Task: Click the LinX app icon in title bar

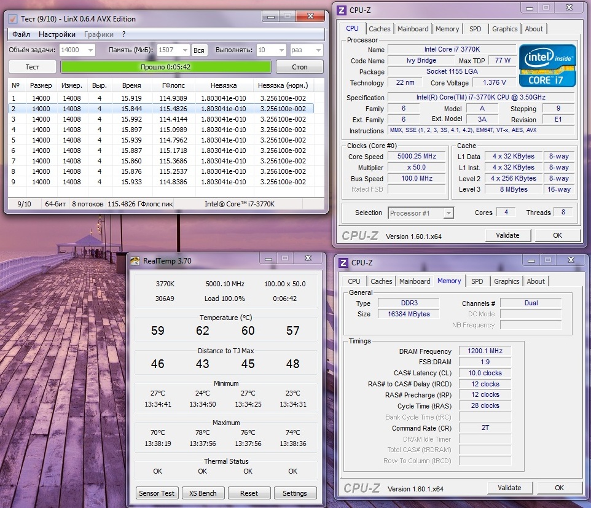Action: tap(13, 19)
